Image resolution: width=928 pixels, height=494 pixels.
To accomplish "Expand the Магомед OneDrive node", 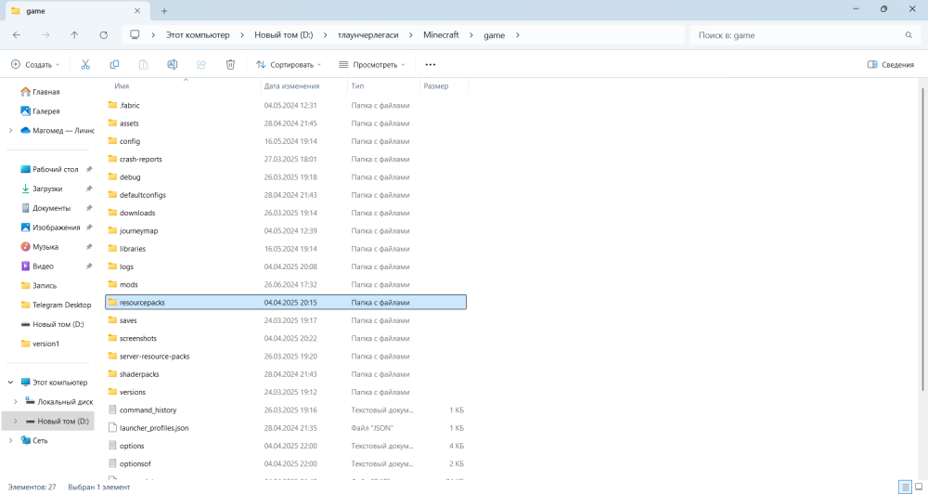I will 10,130.
